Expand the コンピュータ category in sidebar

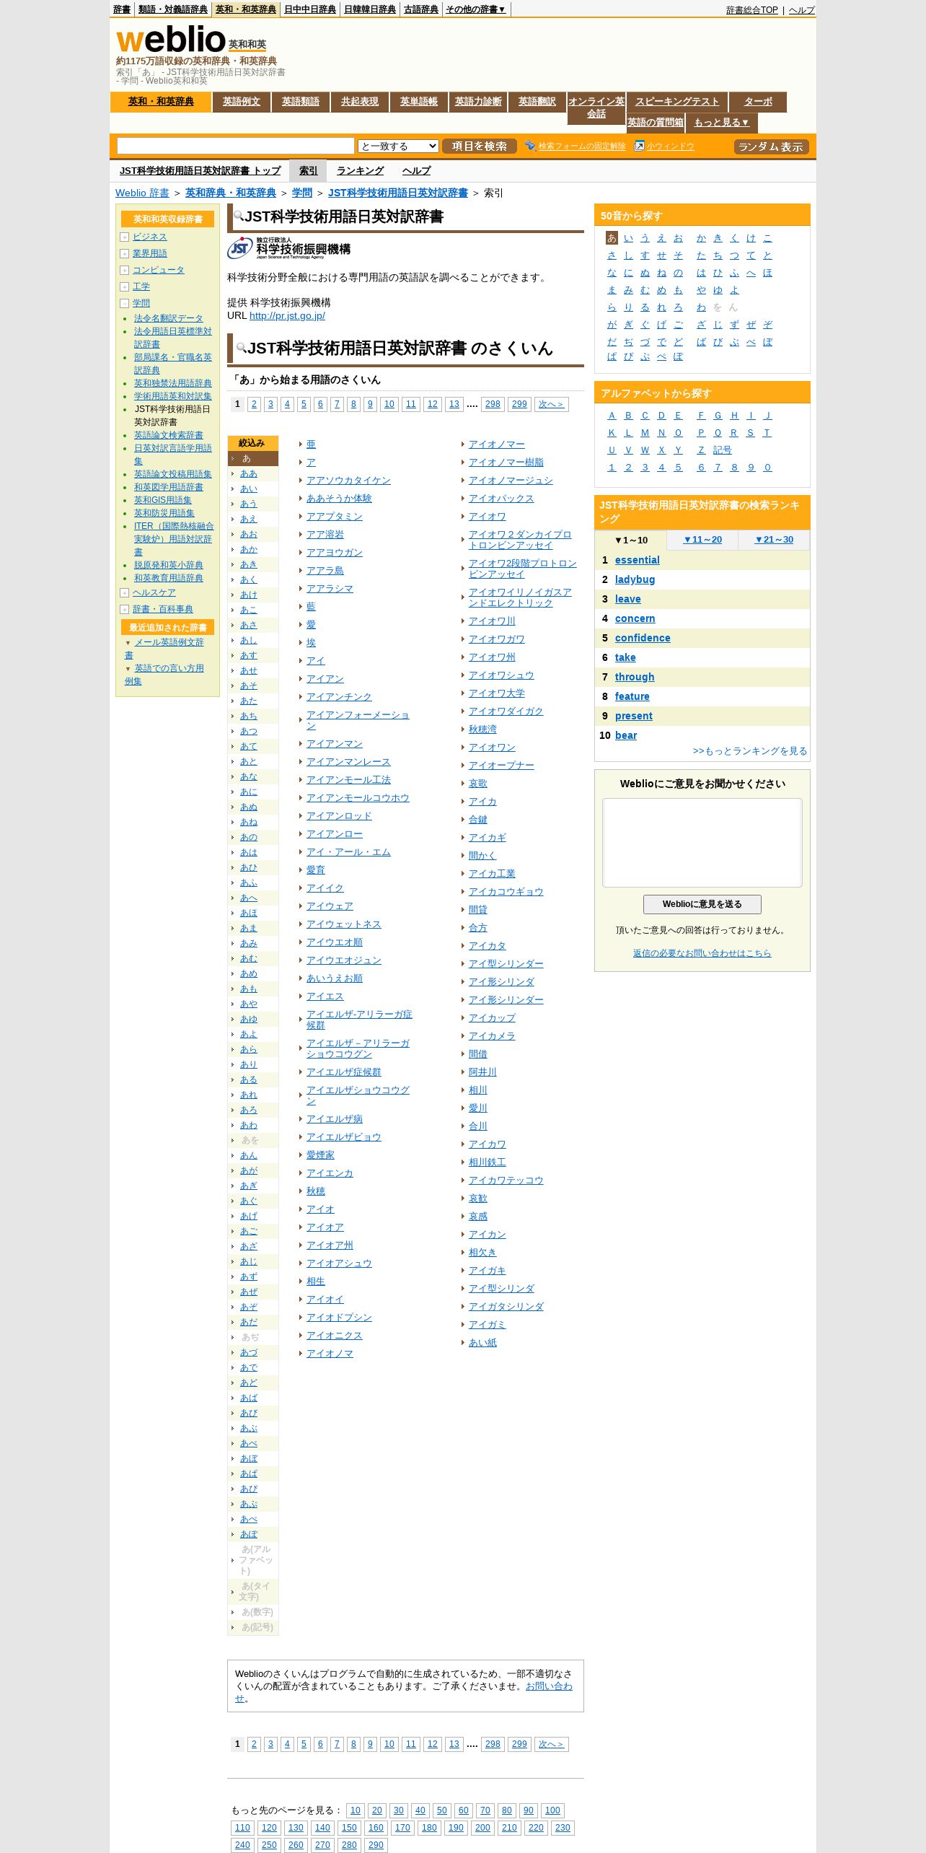tap(124, 271)
